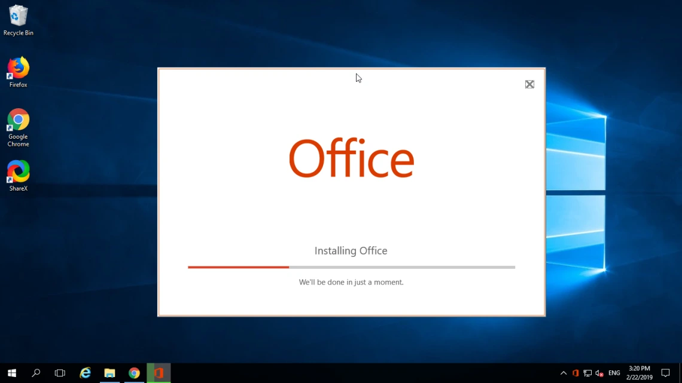Open the Recycle Bin desktop icon
This screenshot has height=383, width=682.
(x=19, y=20)
